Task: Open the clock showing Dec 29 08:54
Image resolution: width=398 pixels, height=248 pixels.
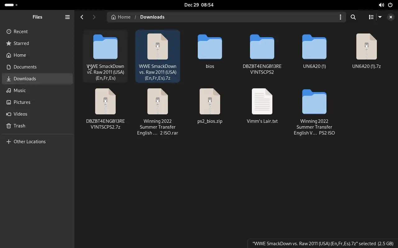Action: click(x=199, y=5)
